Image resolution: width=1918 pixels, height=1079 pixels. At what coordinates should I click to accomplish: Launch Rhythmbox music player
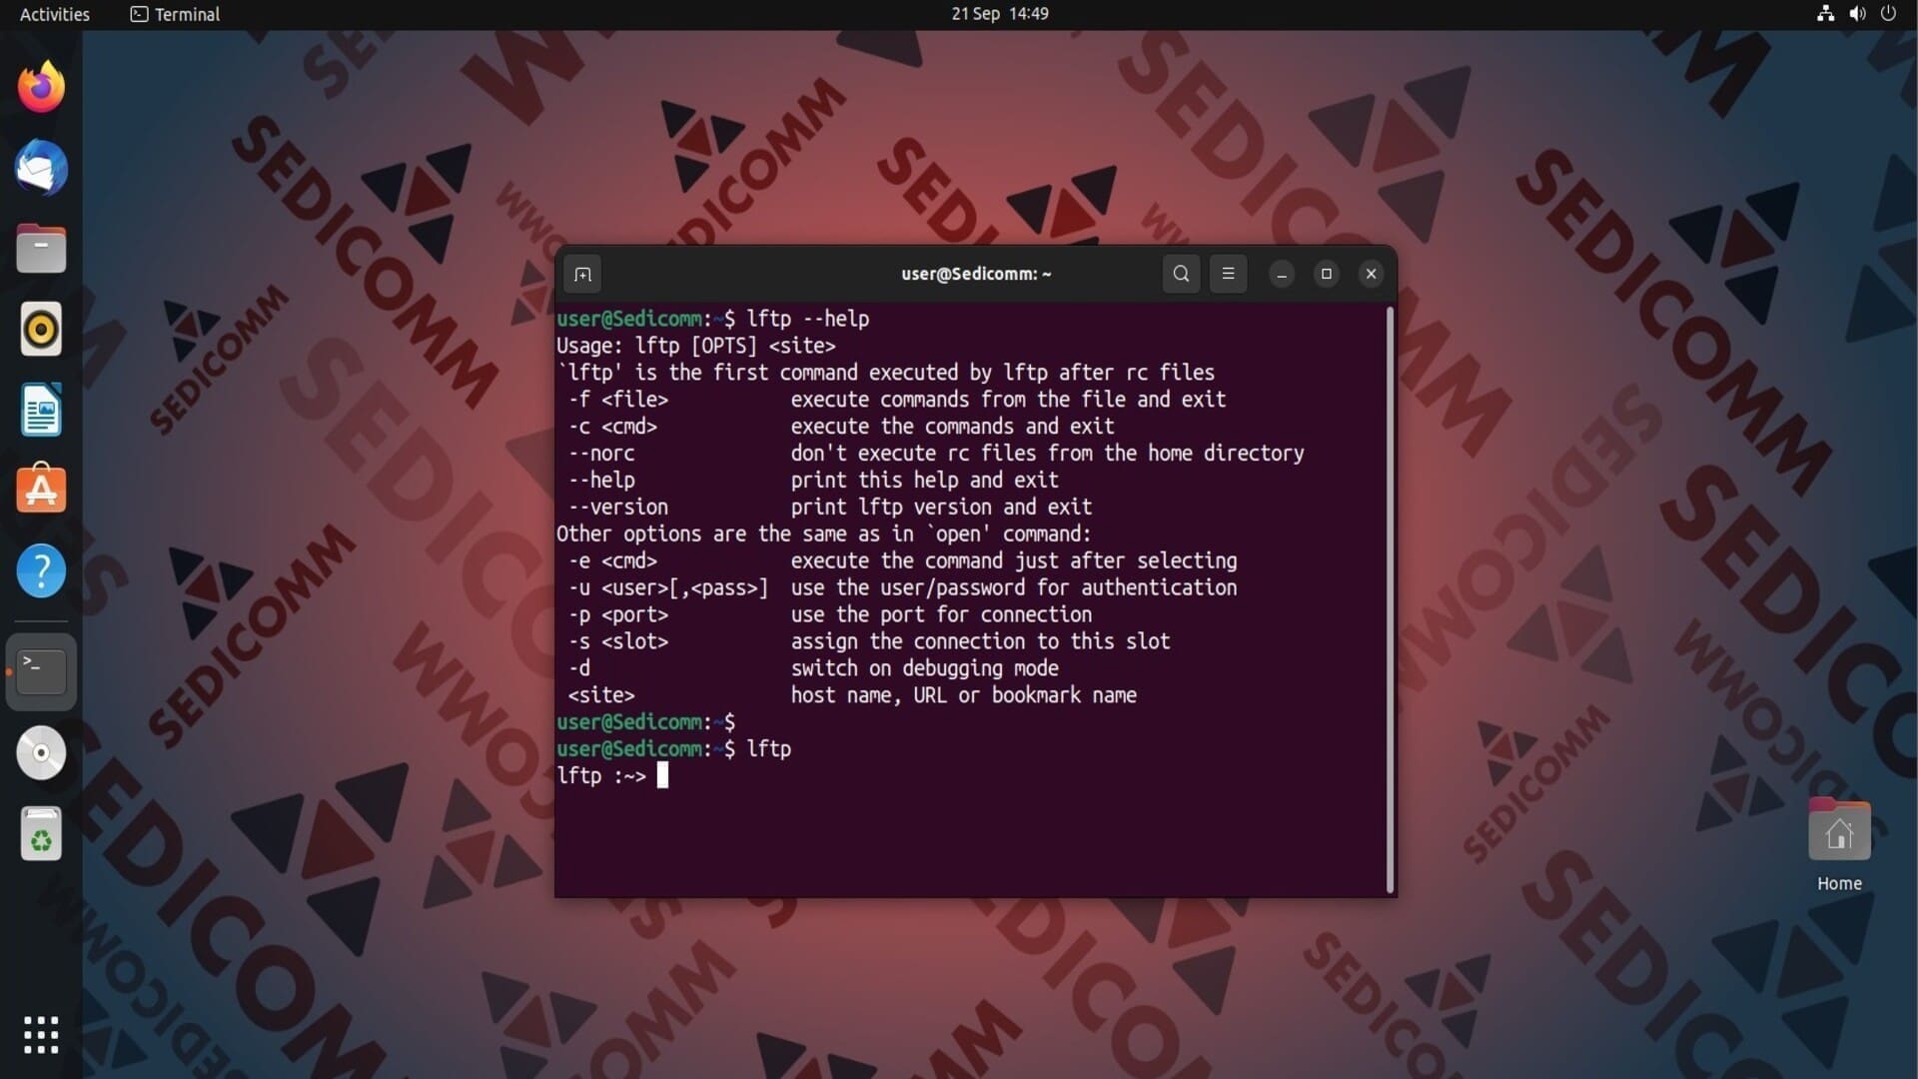(x=41, y=329)
